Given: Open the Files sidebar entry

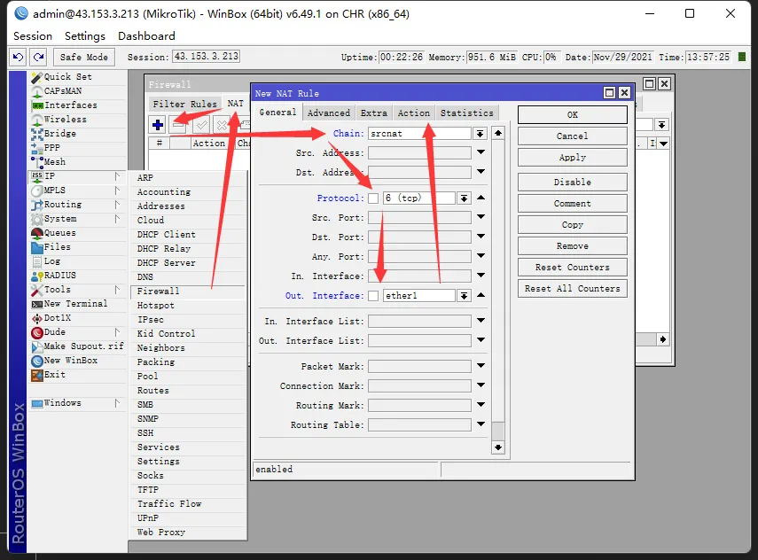Looking at the screenshot, I should (x=58, y=247).
